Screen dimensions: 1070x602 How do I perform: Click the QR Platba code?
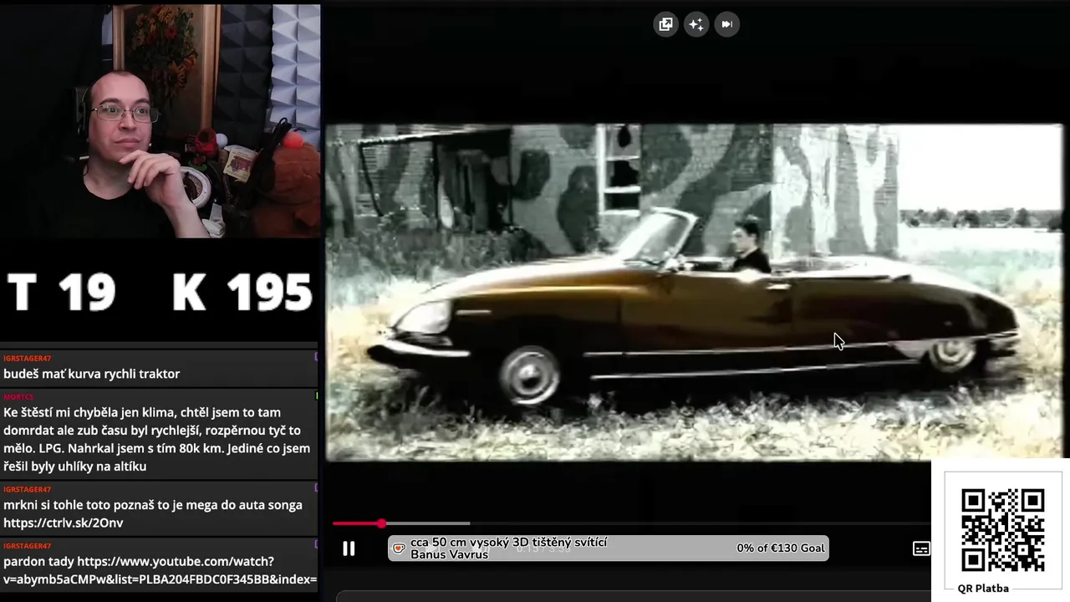pyautogui.click(x=1002, y=530)
